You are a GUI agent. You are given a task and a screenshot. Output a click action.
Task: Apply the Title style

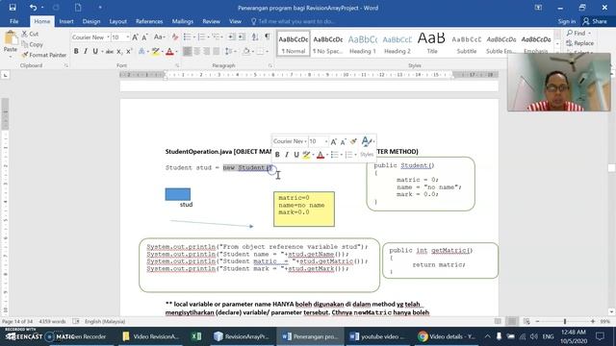(432, 43)
